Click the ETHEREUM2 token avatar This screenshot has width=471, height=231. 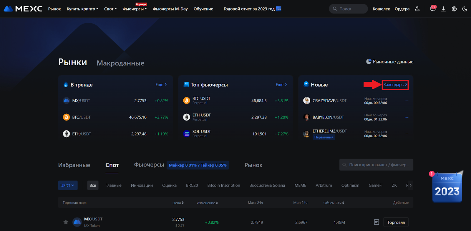click(x=307, y=134)
